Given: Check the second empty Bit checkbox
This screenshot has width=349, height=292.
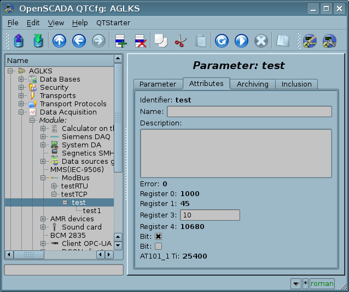Looking at the screenshot, I should point(159,246).
